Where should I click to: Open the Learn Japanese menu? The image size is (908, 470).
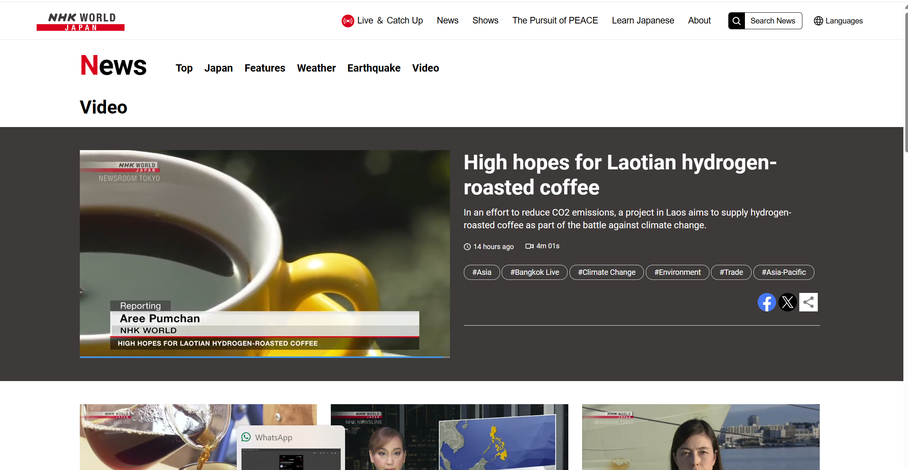(643, 20)
